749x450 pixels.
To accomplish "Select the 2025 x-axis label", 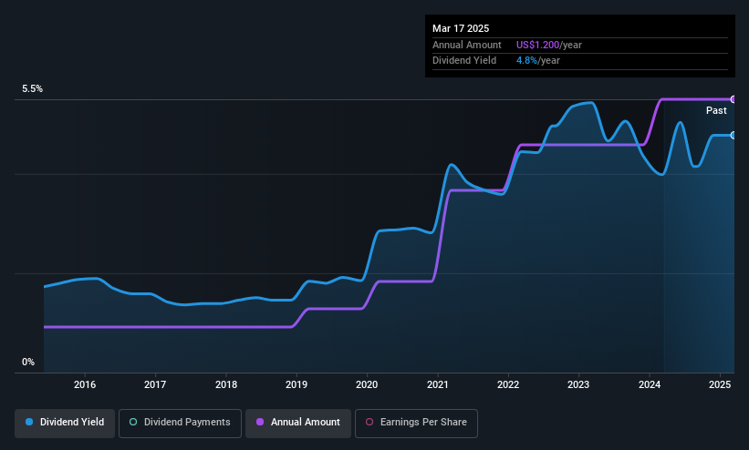I will 720,384.
